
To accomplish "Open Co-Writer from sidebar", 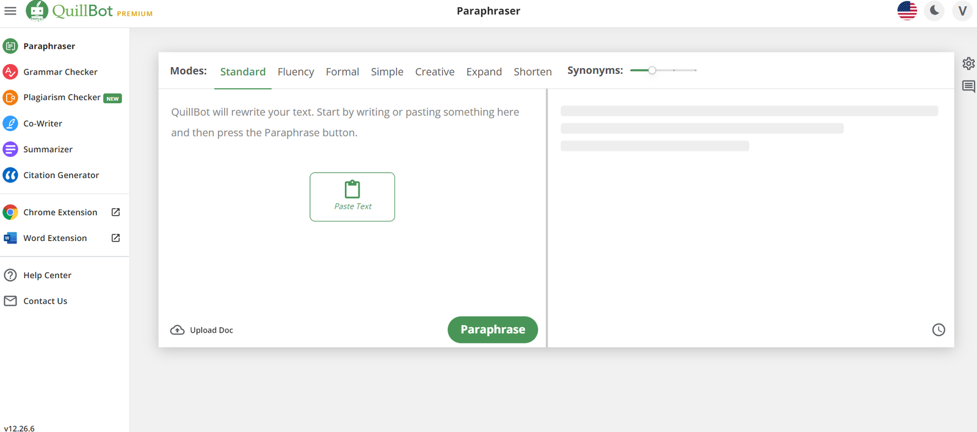I will click(43, 123).
